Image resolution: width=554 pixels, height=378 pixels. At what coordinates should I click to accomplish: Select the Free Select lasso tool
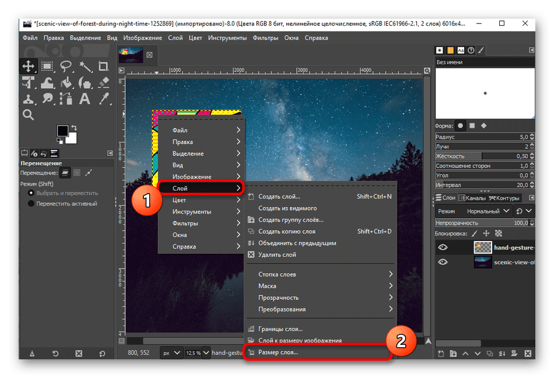[x=66, y=66]
